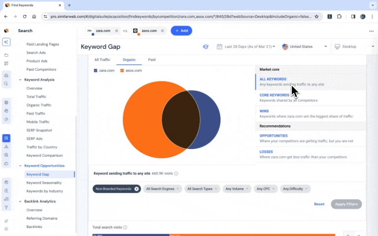This screenshot has width=378, height=236.
Task: Reload the browser page
Action: [x=25, y=16]
